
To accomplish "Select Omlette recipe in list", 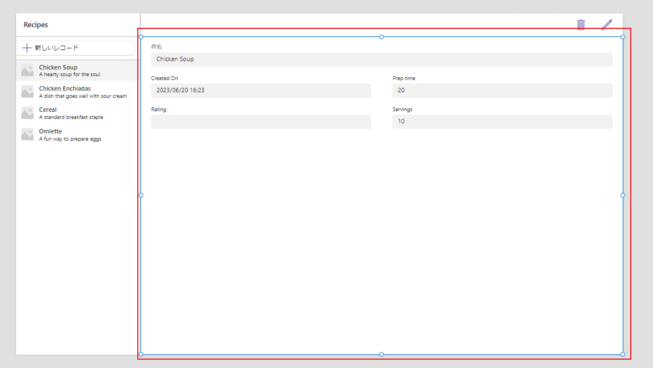I will pyautogui.click(x=77, y=135).
